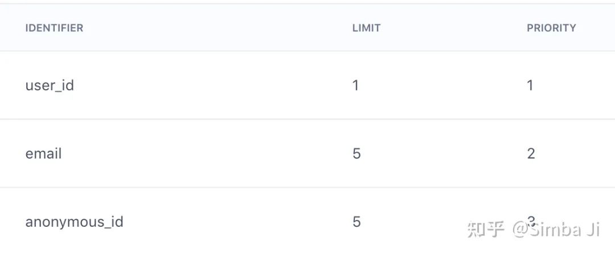Viewport: 615px width, 254px height.
Task: Select the anonymous_id identifier row
Action: [x=307, y=220]
